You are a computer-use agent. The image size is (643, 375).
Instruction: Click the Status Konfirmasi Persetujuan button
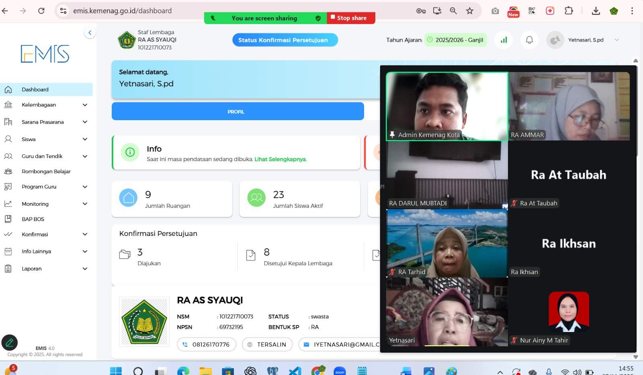point(285,40)
